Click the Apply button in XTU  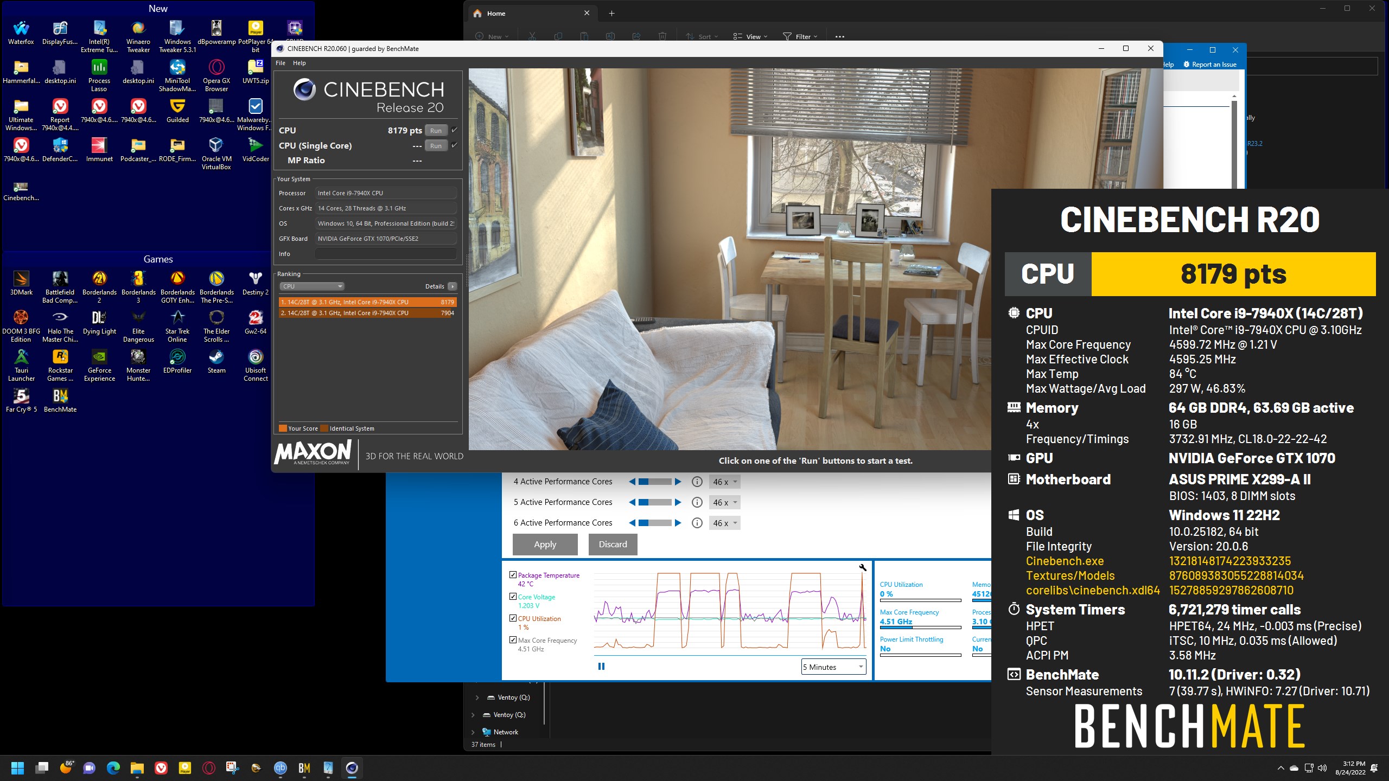[545, 545]
